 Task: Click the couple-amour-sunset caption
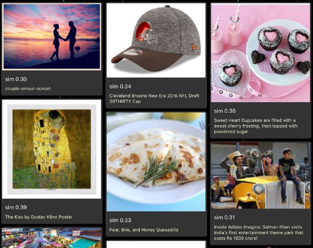(x=28, y=88)
